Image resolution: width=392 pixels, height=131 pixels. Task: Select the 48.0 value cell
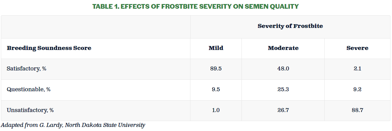tap(283, 69)
